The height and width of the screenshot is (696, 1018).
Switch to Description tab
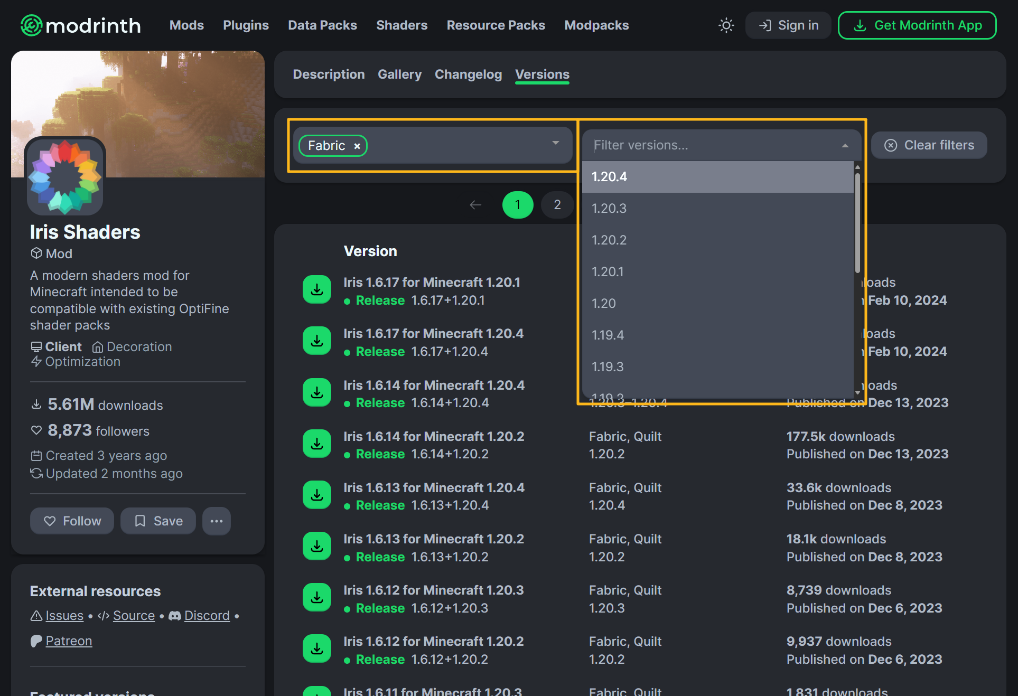point(329,74)
